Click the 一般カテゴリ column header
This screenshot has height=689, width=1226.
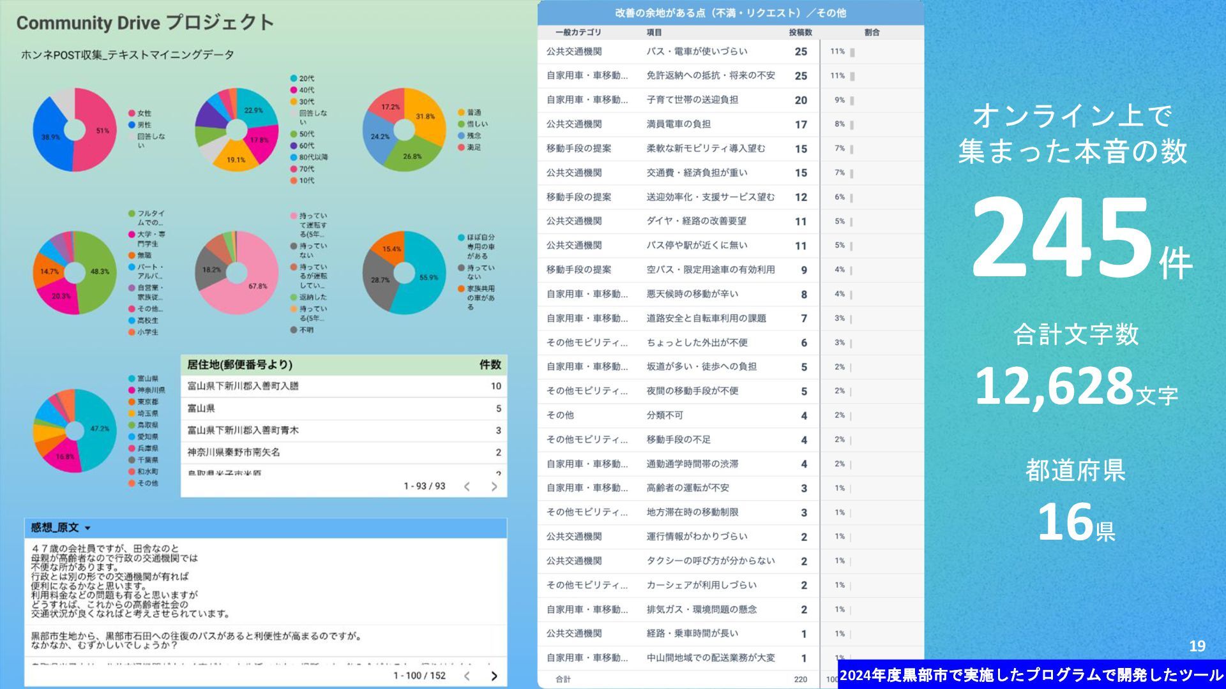578,33
